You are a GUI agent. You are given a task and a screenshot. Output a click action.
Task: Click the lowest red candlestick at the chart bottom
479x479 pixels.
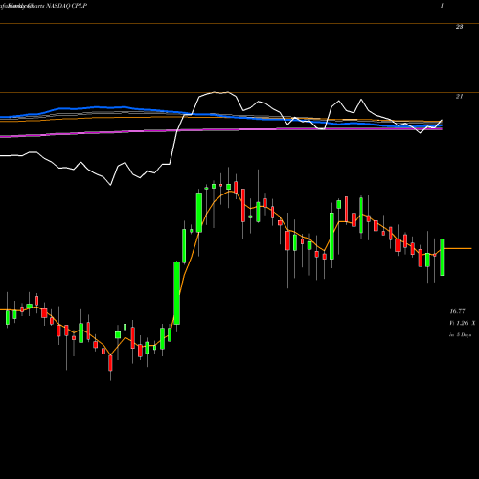tap(110, 362)
